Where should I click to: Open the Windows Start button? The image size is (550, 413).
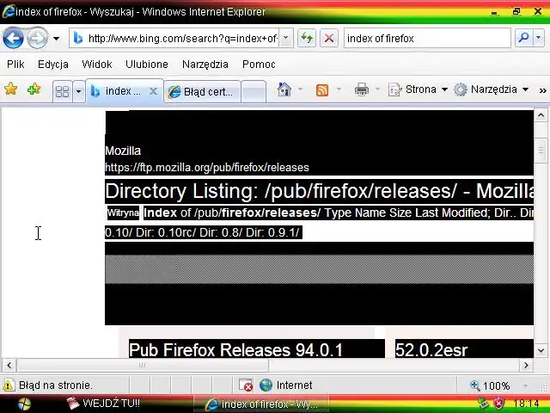[x=24, y=404]
